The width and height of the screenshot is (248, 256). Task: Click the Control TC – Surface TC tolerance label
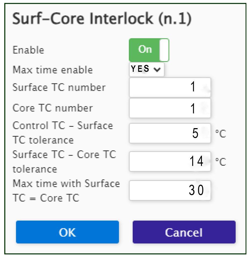(x=63, y=133)
